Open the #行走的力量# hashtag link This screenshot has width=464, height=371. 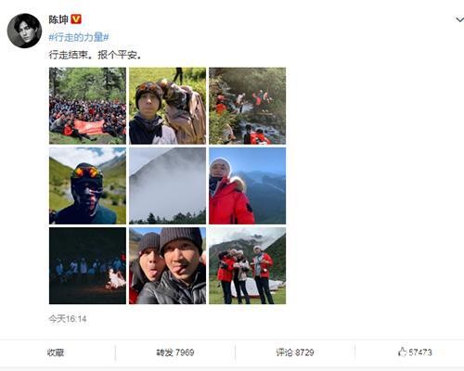[x=79, y=37]
